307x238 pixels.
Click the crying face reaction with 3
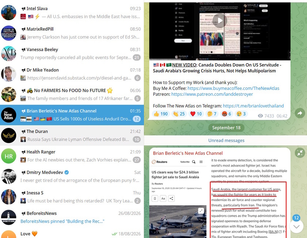click(241, 114)
